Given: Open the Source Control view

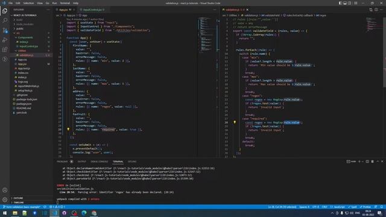Looking at the screenshot, I should [5, 30].
